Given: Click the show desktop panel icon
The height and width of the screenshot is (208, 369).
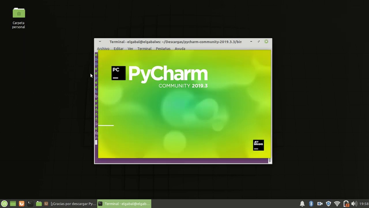Looking at the screenshot, I should tap(13, 204).
